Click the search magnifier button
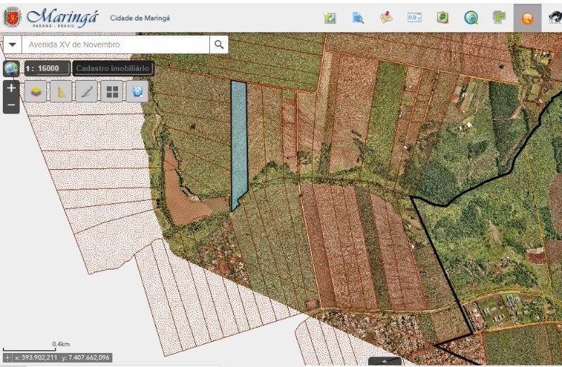Screen dimensions: 562x367 pyautogui.click(x=219, y=45)
